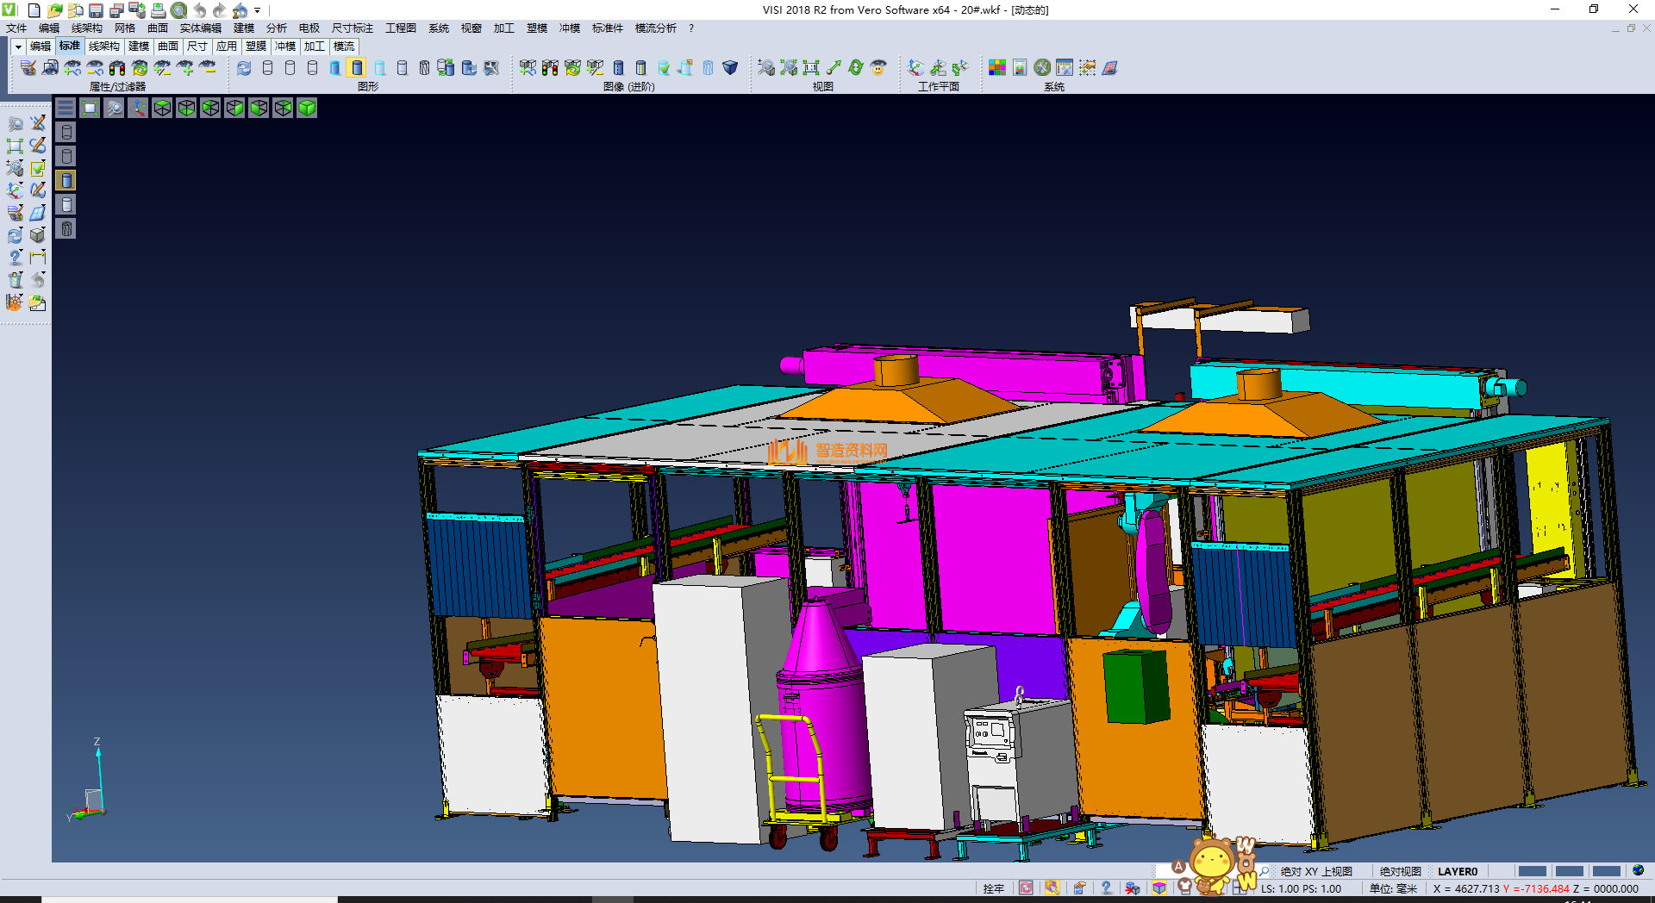Screen dimensions: 1655x903
Task: Click the open file folder icon
Action: tap(54, 10)
